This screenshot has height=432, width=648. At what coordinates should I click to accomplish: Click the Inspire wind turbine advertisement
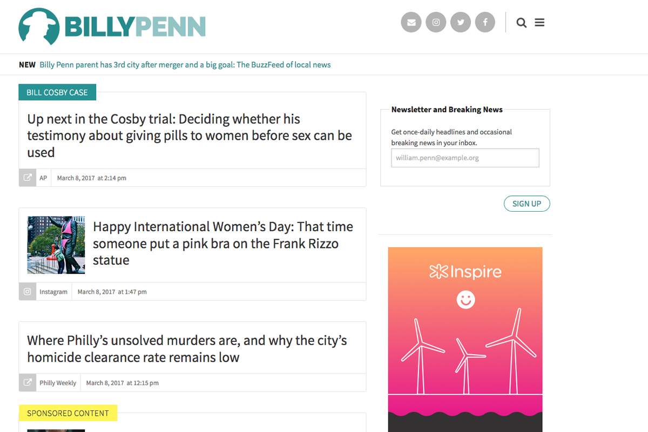465,335
